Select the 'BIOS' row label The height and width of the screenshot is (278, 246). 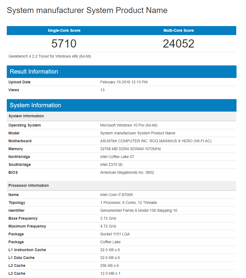tap(13, 172)
